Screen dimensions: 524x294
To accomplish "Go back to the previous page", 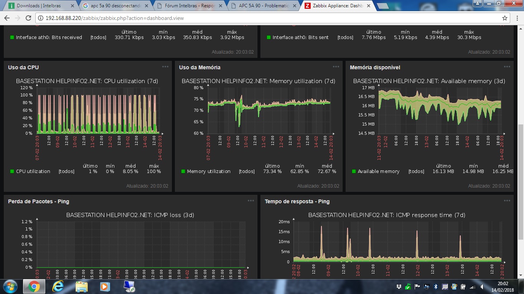I will point(7,18).
